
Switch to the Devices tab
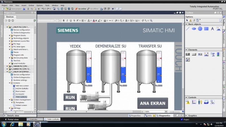10,17
